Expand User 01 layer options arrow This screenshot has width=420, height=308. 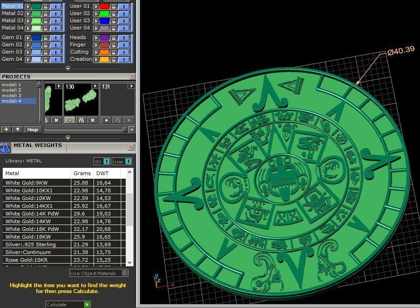click(x=96, y=6)
